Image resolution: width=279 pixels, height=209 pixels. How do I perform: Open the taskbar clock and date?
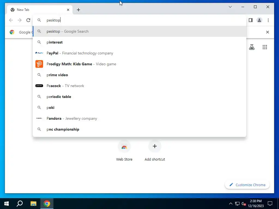(256, 204)
